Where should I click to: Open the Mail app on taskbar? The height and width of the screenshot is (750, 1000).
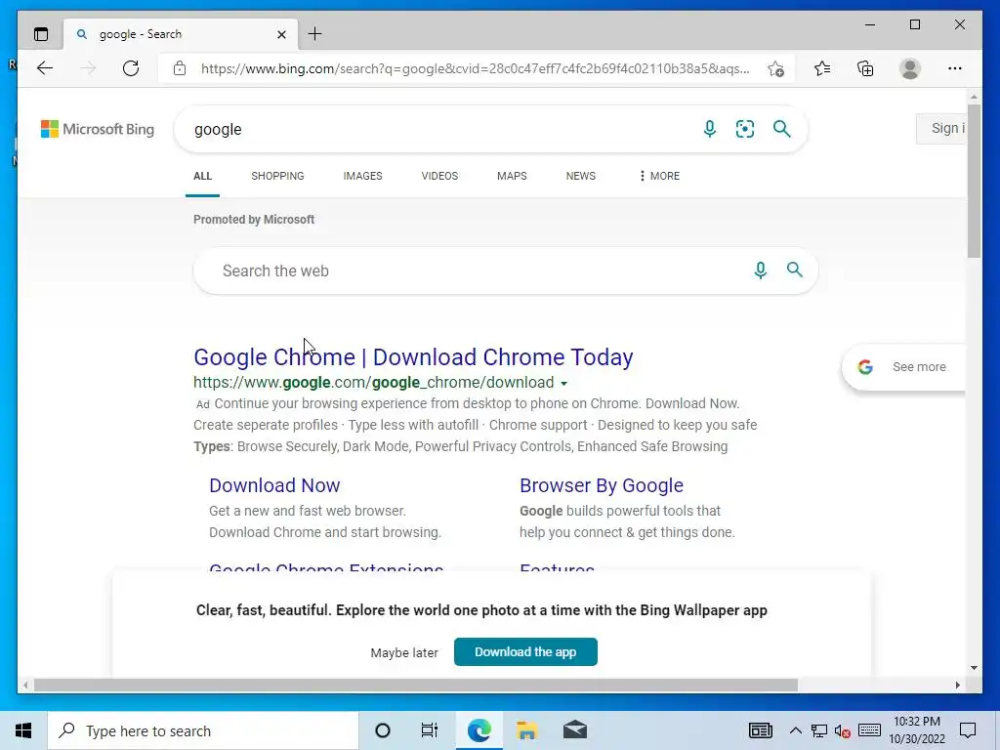(x=575, y=730)
